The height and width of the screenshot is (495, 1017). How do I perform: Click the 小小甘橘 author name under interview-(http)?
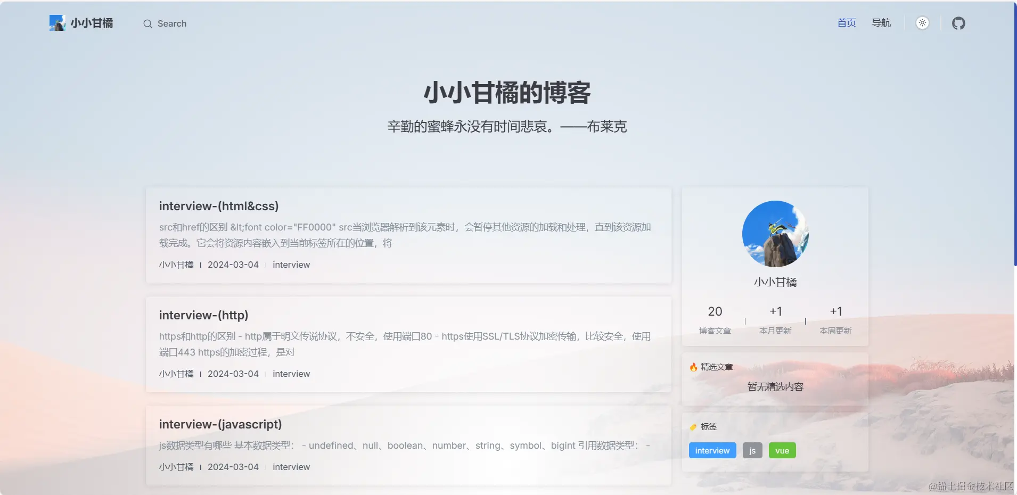(176, 374)
